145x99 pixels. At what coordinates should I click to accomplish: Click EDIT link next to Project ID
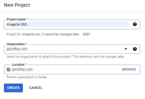[x=86, y=34]
